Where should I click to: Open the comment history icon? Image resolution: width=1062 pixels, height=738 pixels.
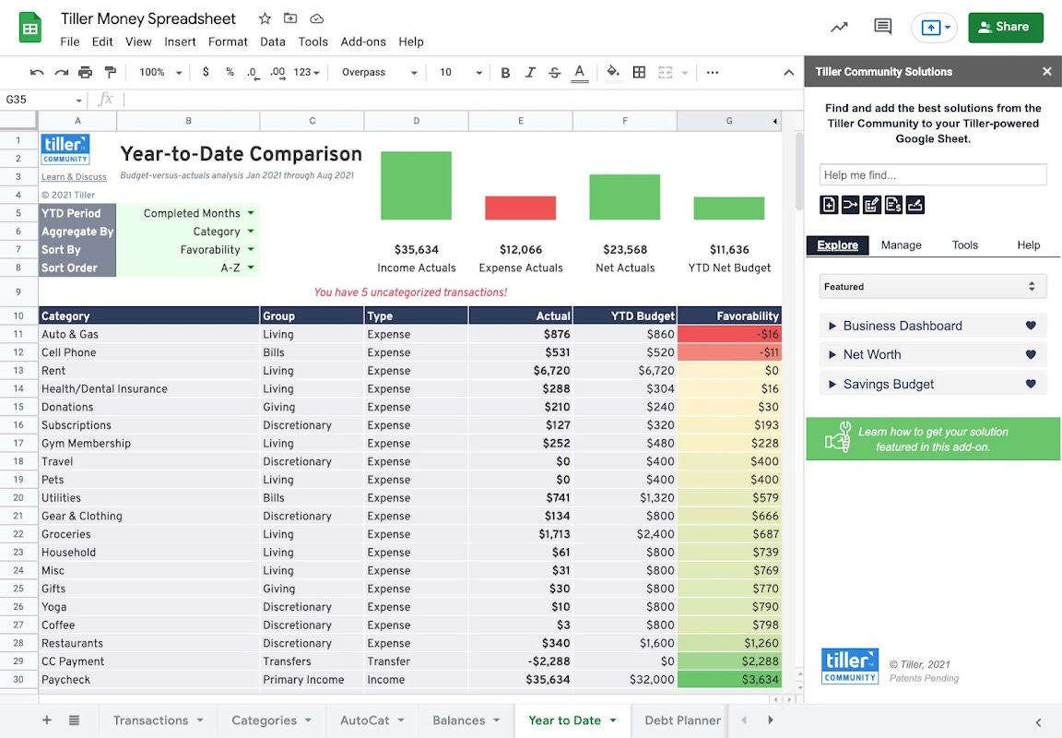[882, 27]
